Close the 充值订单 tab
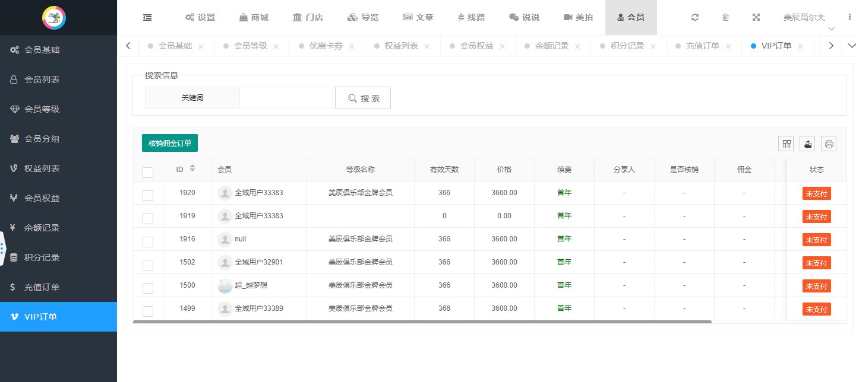The width and height of the screenshot is (856, 382). (728, 46)
